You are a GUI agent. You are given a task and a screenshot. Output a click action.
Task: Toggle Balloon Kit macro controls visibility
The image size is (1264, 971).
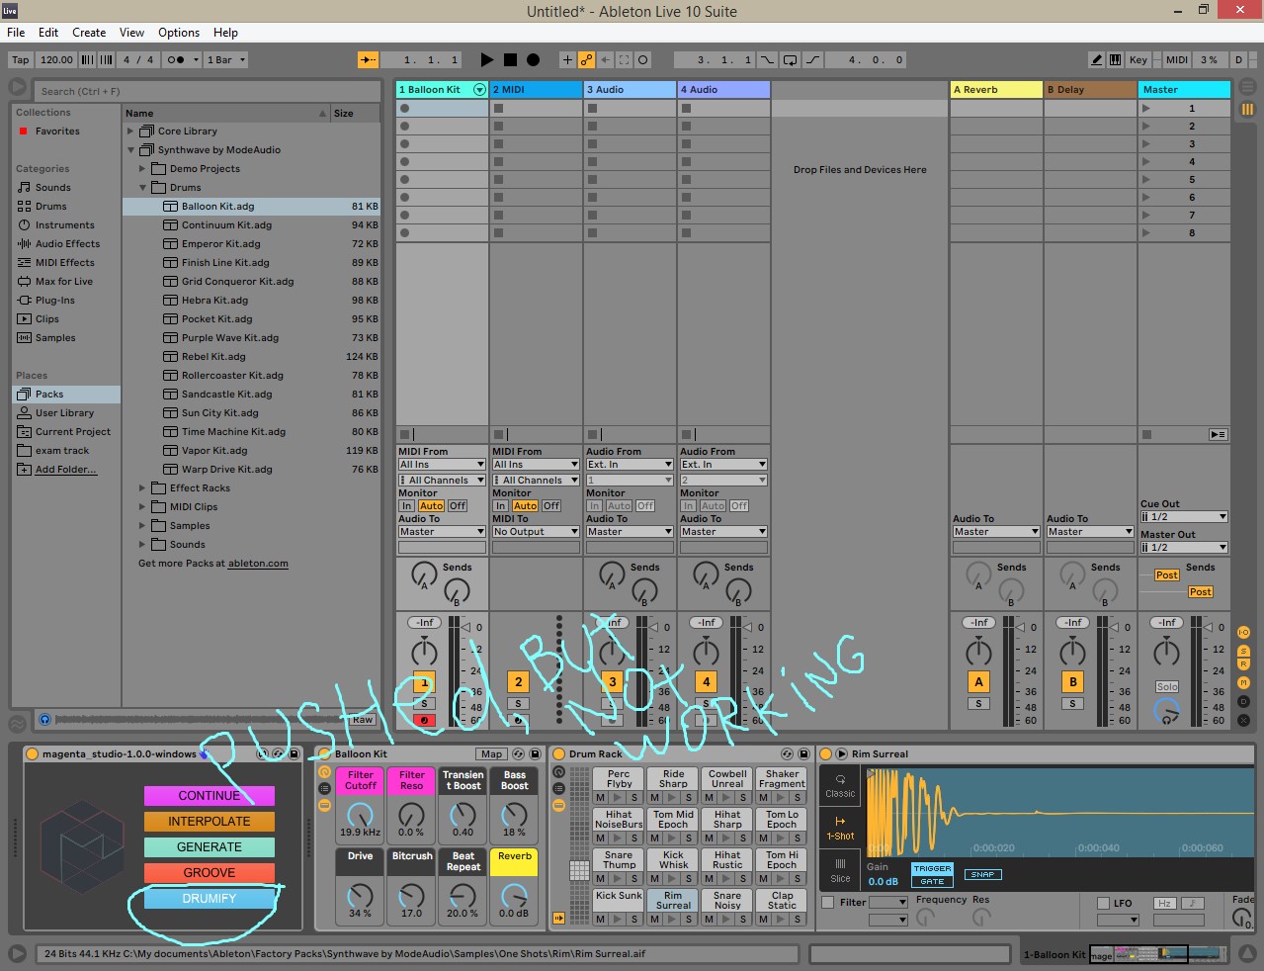[324, 771]
